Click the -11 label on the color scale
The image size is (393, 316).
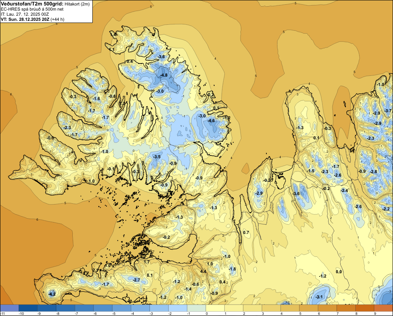[x=2, y=314]
